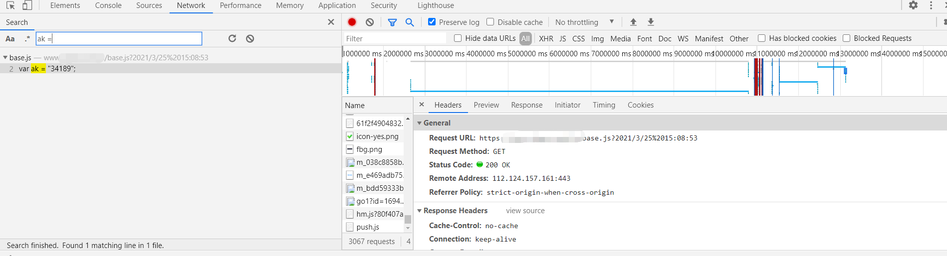Open the Lighthouse tab
Screen dimensions: 947x256
click(436, 5)
